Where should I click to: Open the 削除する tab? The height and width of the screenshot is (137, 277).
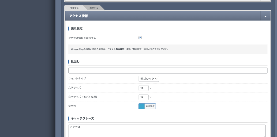[x=94, y=8]
